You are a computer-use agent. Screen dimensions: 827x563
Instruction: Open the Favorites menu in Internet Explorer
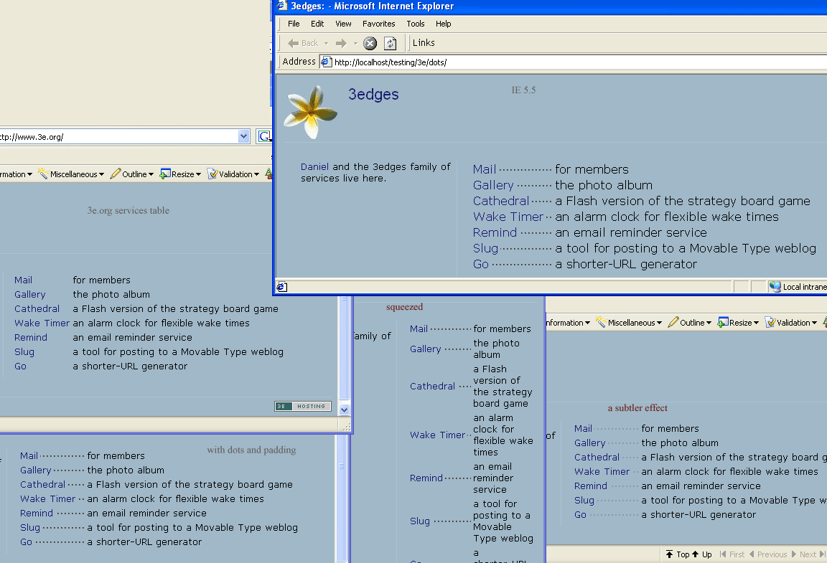[x=379, y=24]
